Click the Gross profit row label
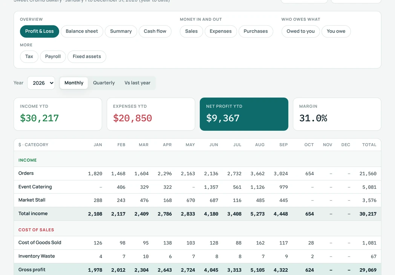 click(32, 270)
